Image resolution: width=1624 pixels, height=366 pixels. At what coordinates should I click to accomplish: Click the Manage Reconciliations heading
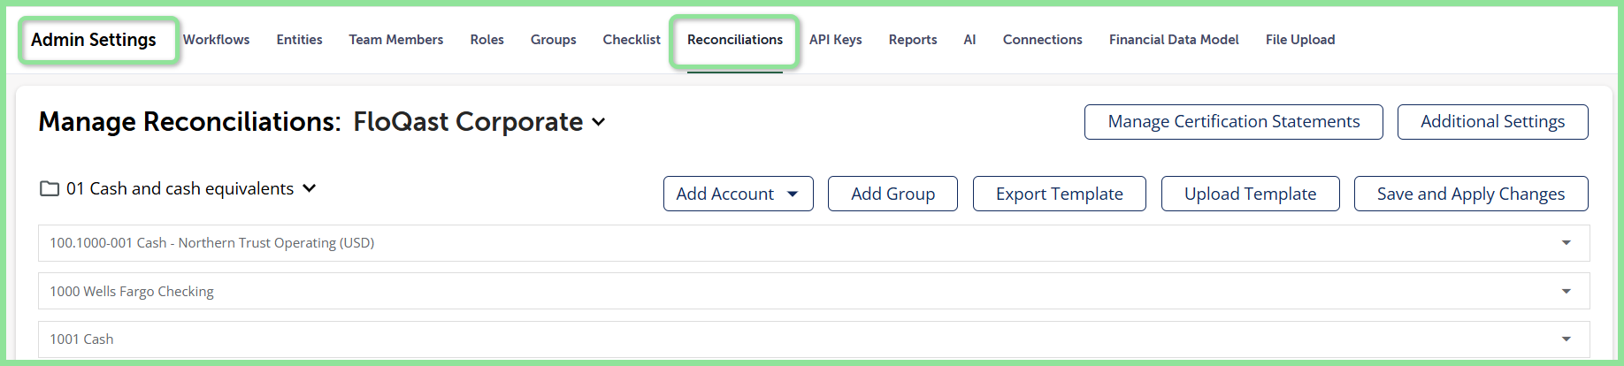click(x=189, y=121)
